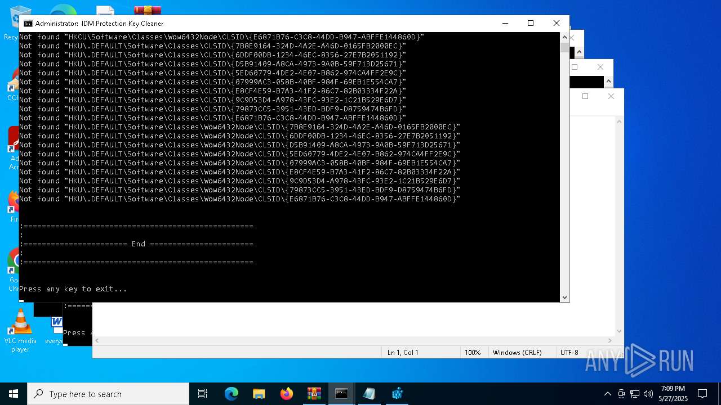Click the console vertical scrollbar thumb
The height and width of the screenshot is (405, 721).
click(x=564, y=47)
